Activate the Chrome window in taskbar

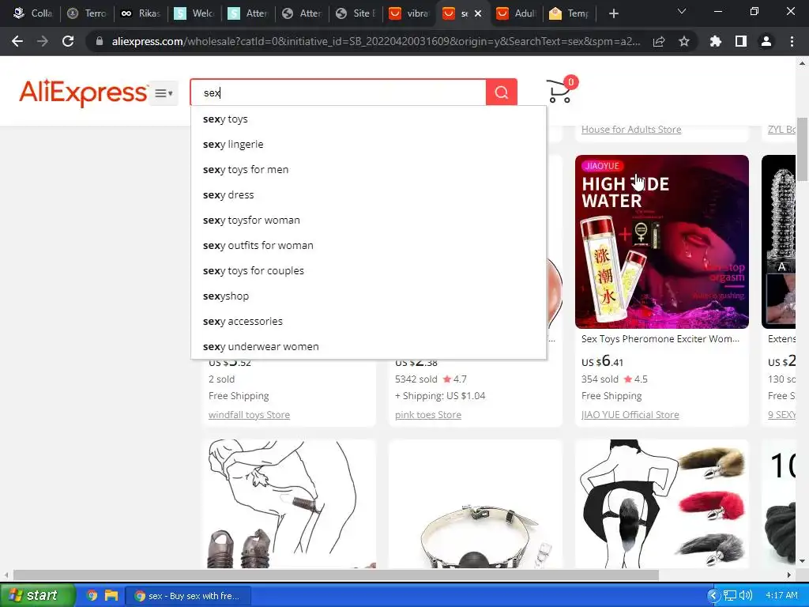(187, 596)
